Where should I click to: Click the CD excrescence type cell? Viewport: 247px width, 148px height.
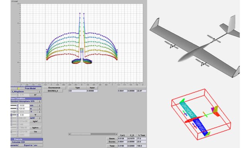78,91
